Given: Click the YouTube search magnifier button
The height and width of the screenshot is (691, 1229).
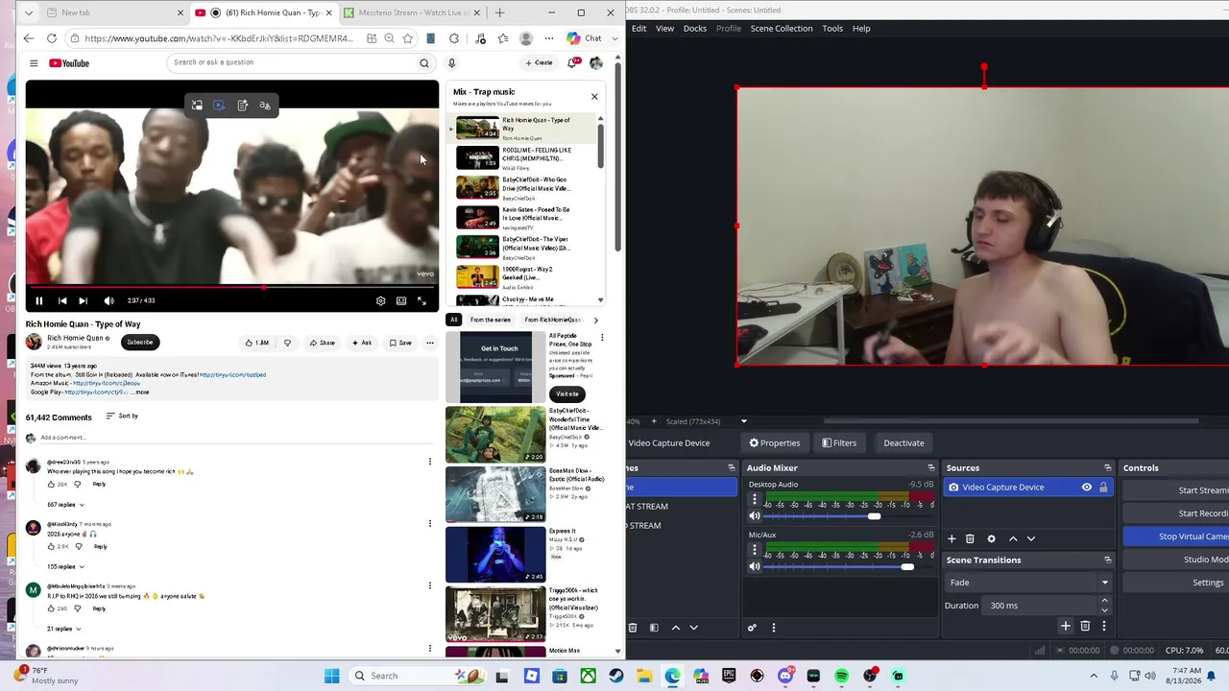Looking at the screenshot, I should [x=423, y=63].
